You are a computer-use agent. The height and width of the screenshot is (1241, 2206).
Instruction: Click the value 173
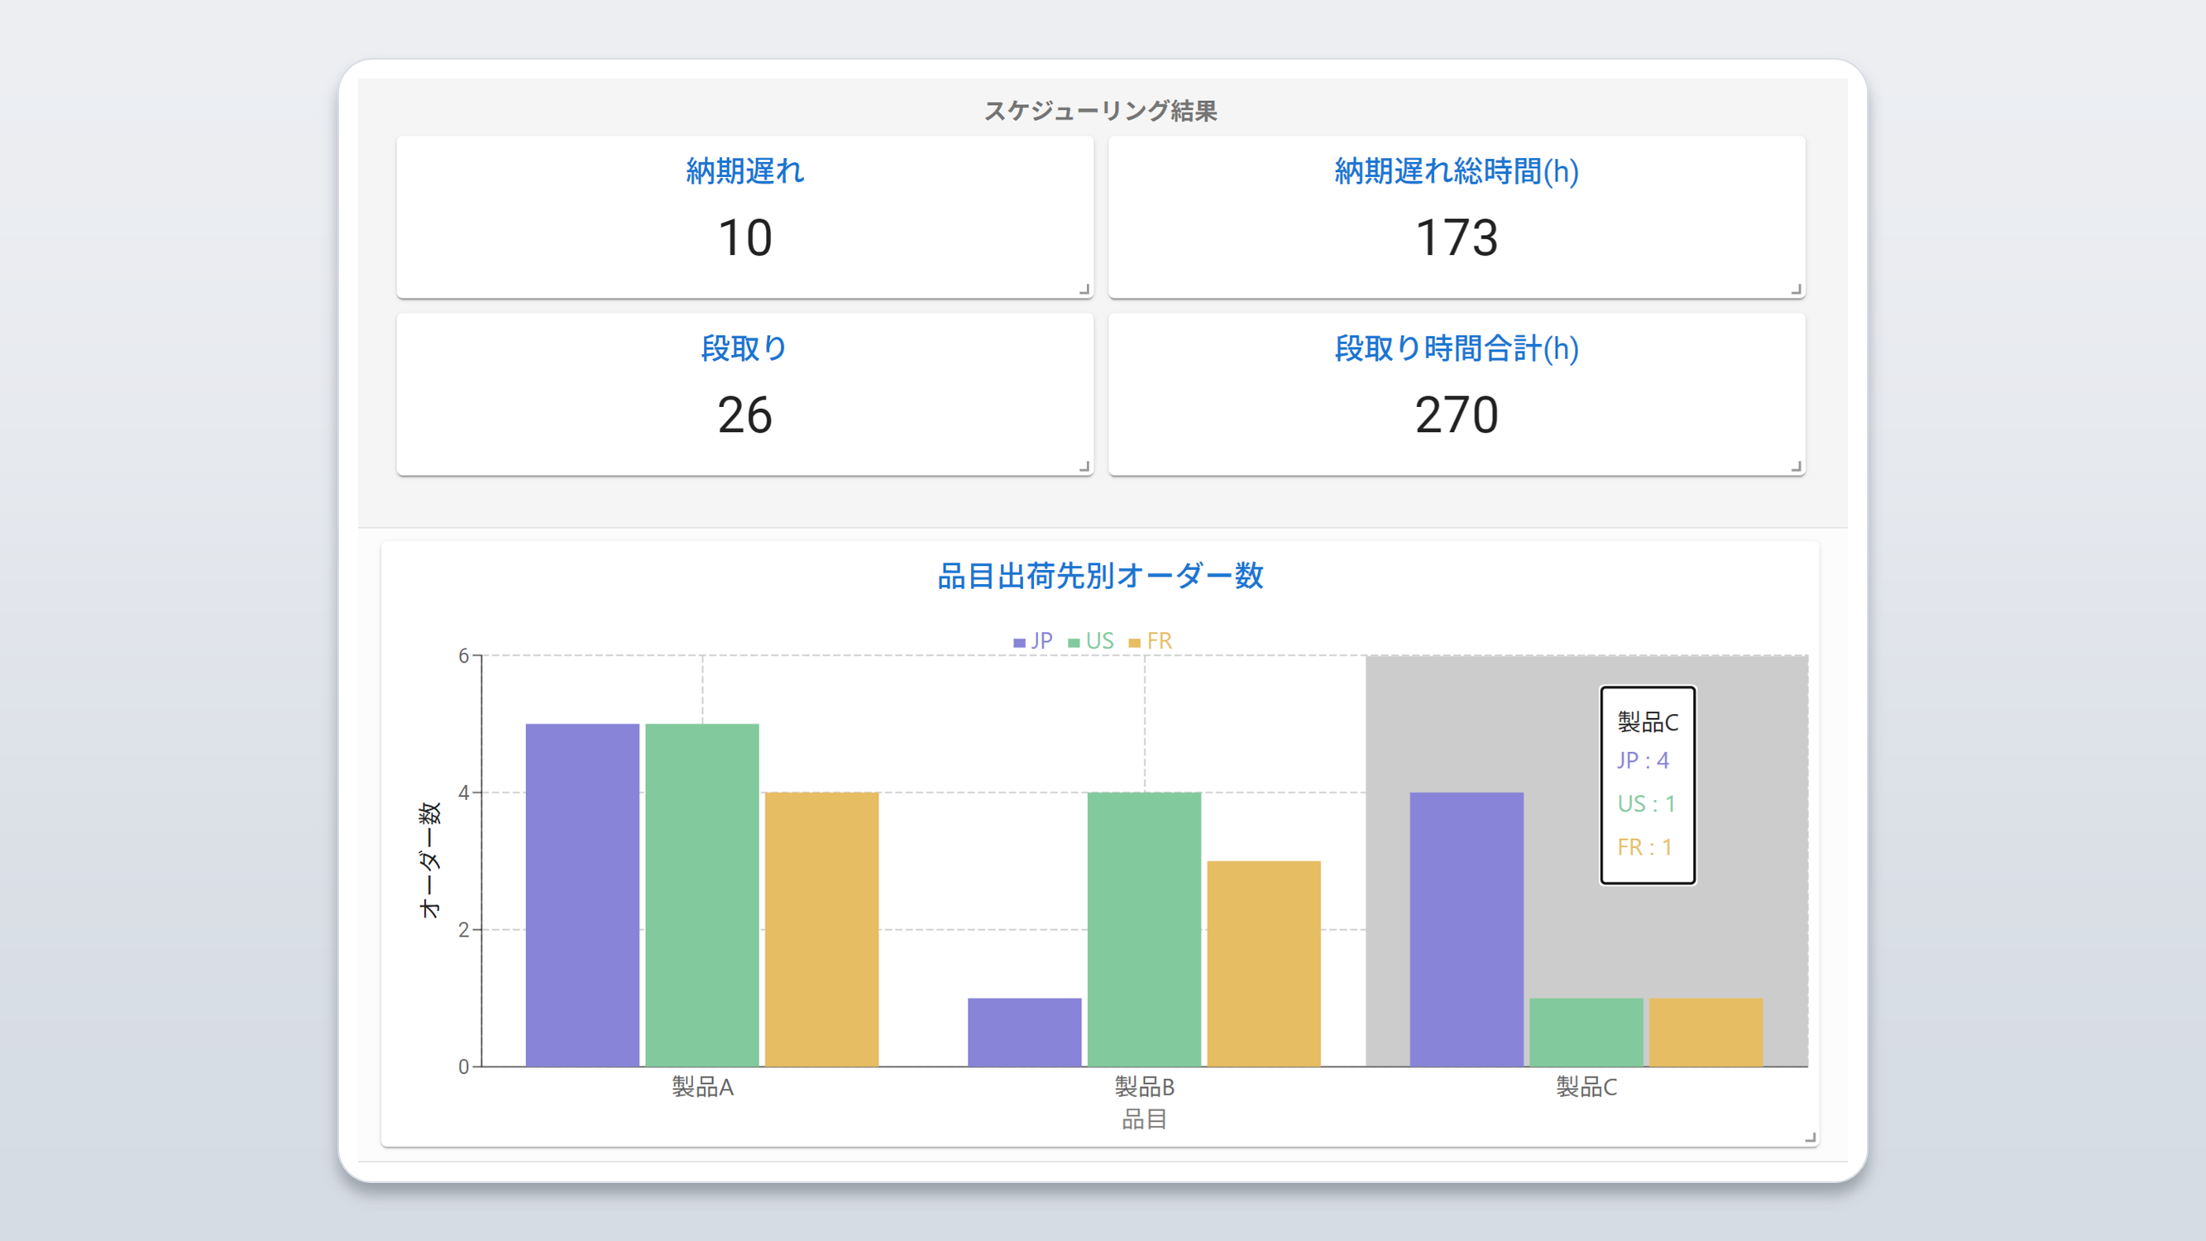tap(1456, 237)
